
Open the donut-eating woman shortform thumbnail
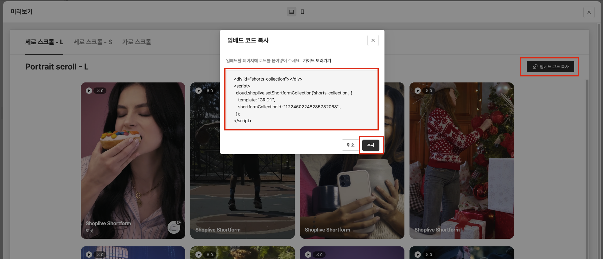tap(133, 160)
